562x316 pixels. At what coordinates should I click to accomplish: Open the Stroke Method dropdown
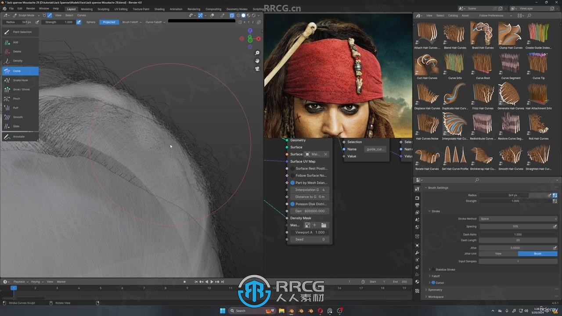coord(518,219)
